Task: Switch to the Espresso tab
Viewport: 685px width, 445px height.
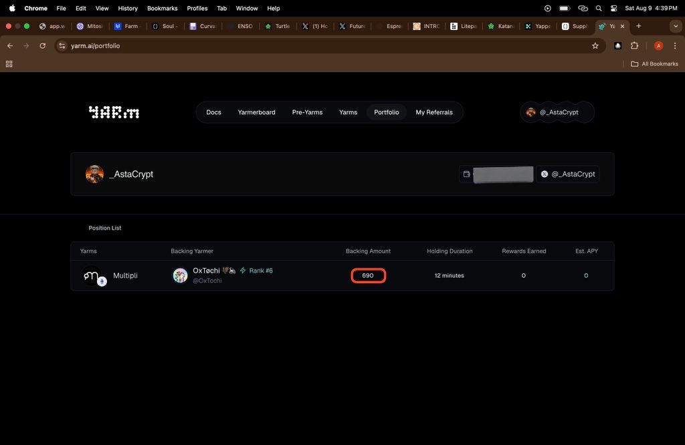Action: [390, 26]
